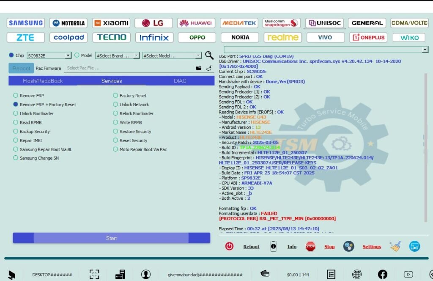Switch to the Flash/ReadBack tab
The image size is (433, 281).
[x=43, y=81]
